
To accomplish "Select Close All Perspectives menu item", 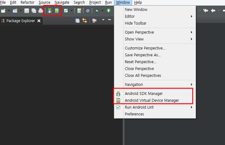I will click(155, 76).
